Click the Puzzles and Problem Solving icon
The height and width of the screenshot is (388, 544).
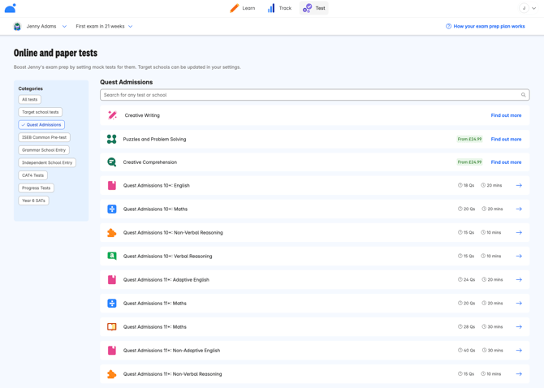[112, 139]
